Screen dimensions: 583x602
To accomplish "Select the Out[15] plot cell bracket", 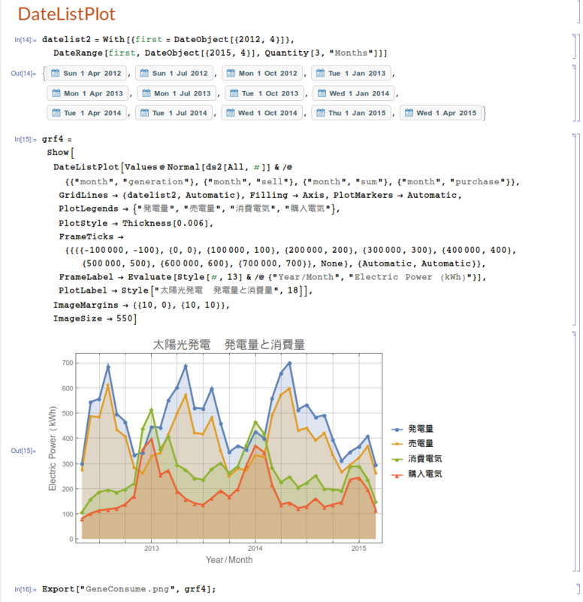I will [x=575, y=451].
